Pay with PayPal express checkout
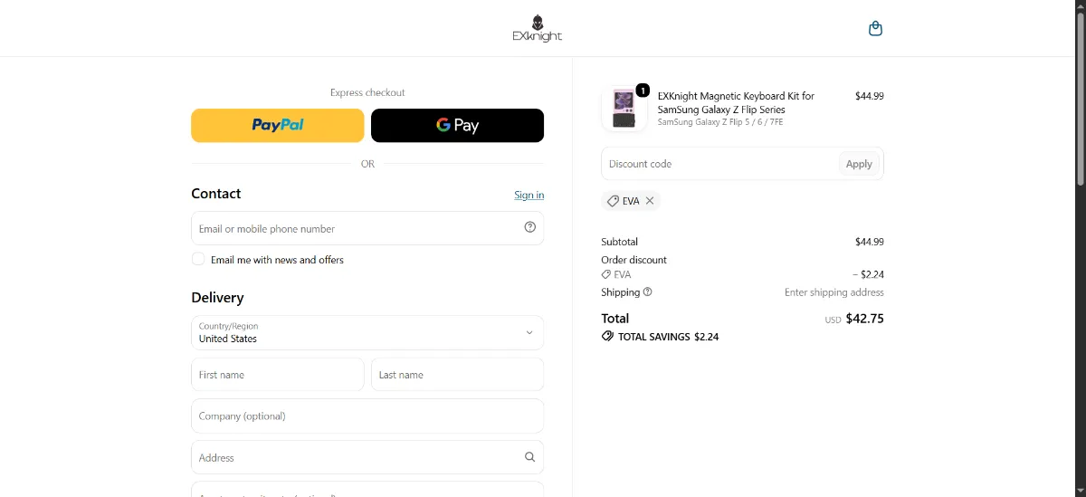The width and height of the screenshot is (1086, 497). (278, 126)
